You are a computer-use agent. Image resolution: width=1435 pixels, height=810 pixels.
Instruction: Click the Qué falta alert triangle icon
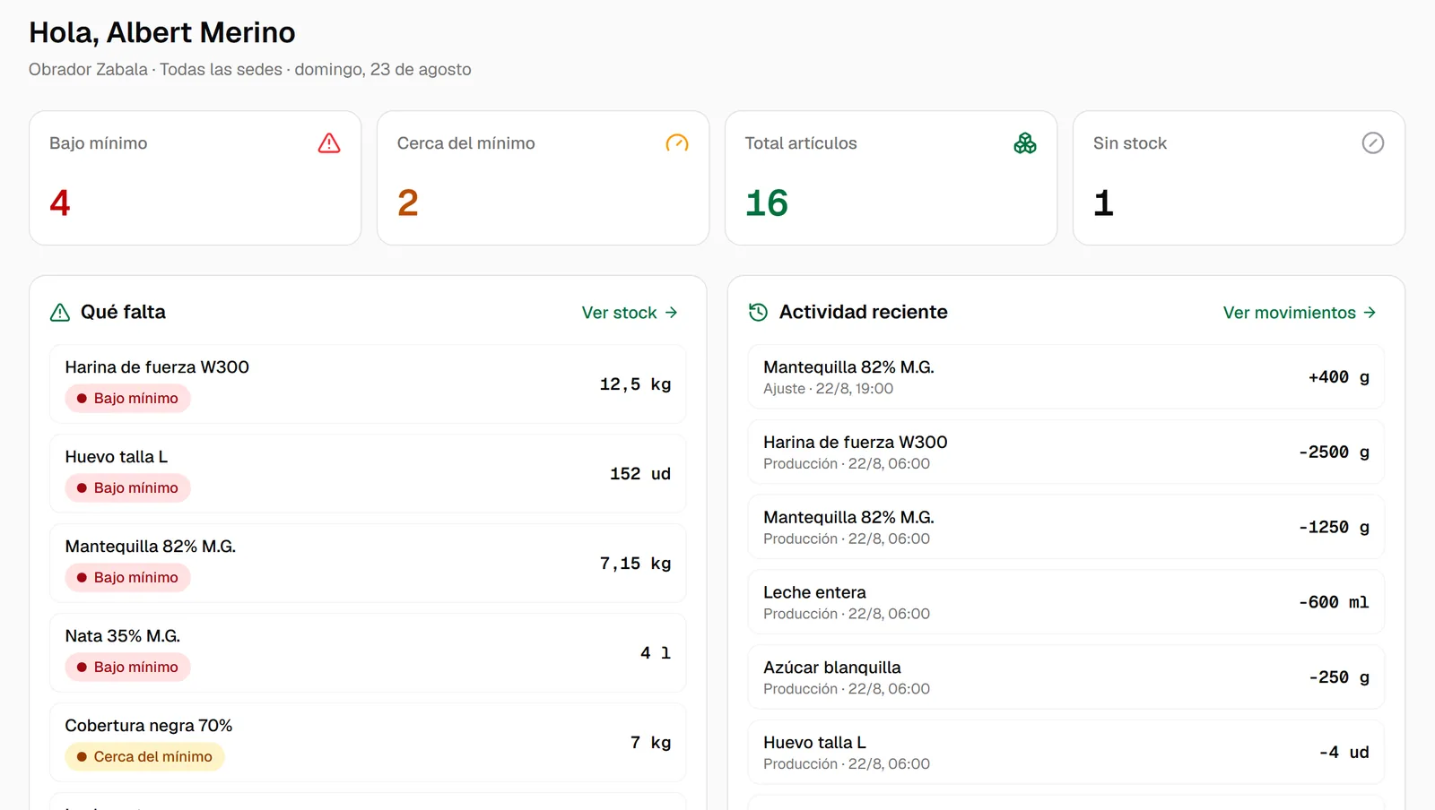point(60,313)
